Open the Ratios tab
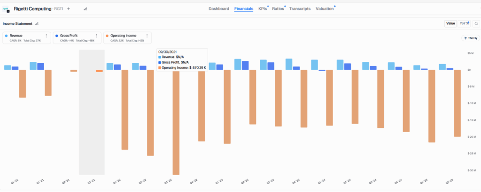This screenshot has width=481, height=192. (x=278, y=9)
